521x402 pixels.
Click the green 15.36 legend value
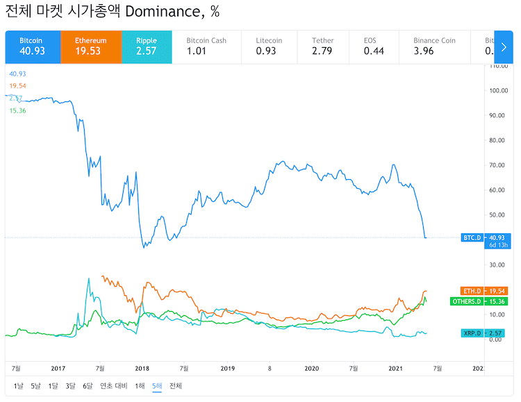tap(17, 110)
